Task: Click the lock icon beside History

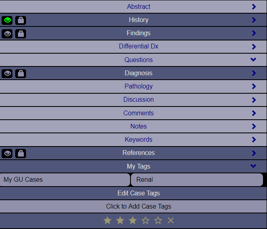Action: [20, 20]
